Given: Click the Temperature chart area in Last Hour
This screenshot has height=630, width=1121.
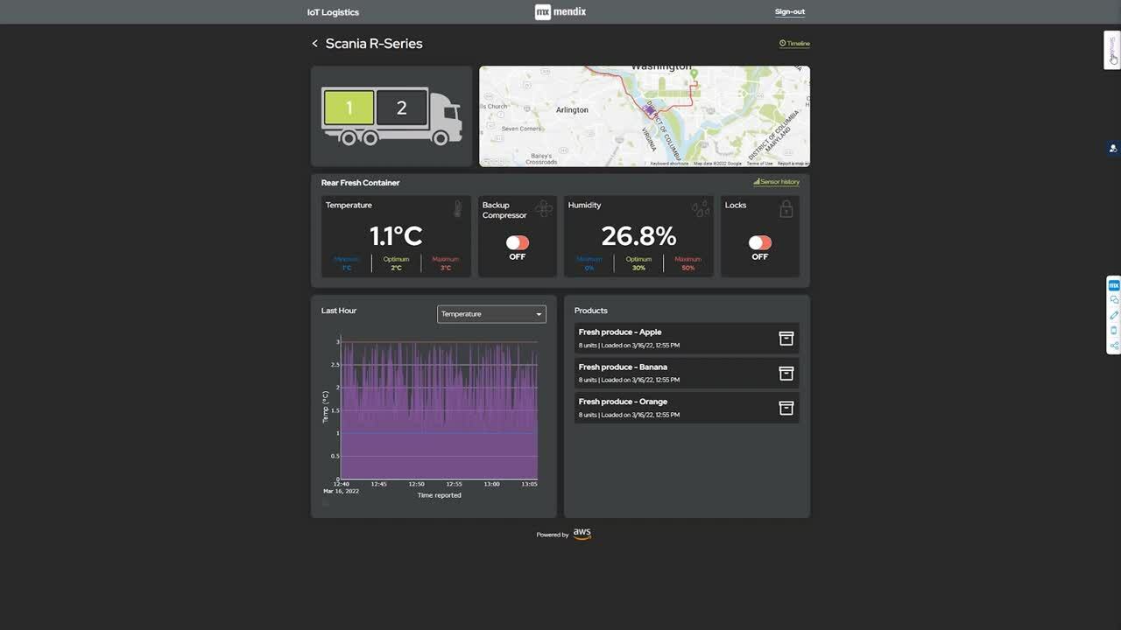Looking at the screenshot, I should coord(438,411).
